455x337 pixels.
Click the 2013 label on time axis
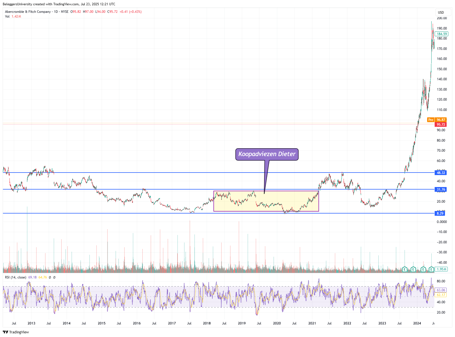point(31,323)
